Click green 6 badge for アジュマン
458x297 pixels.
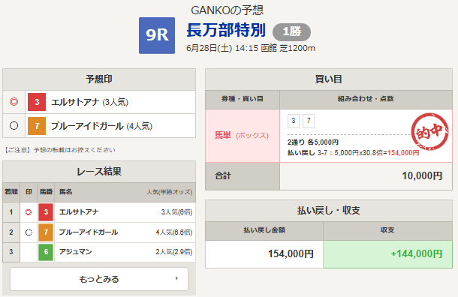coord(46,252)
